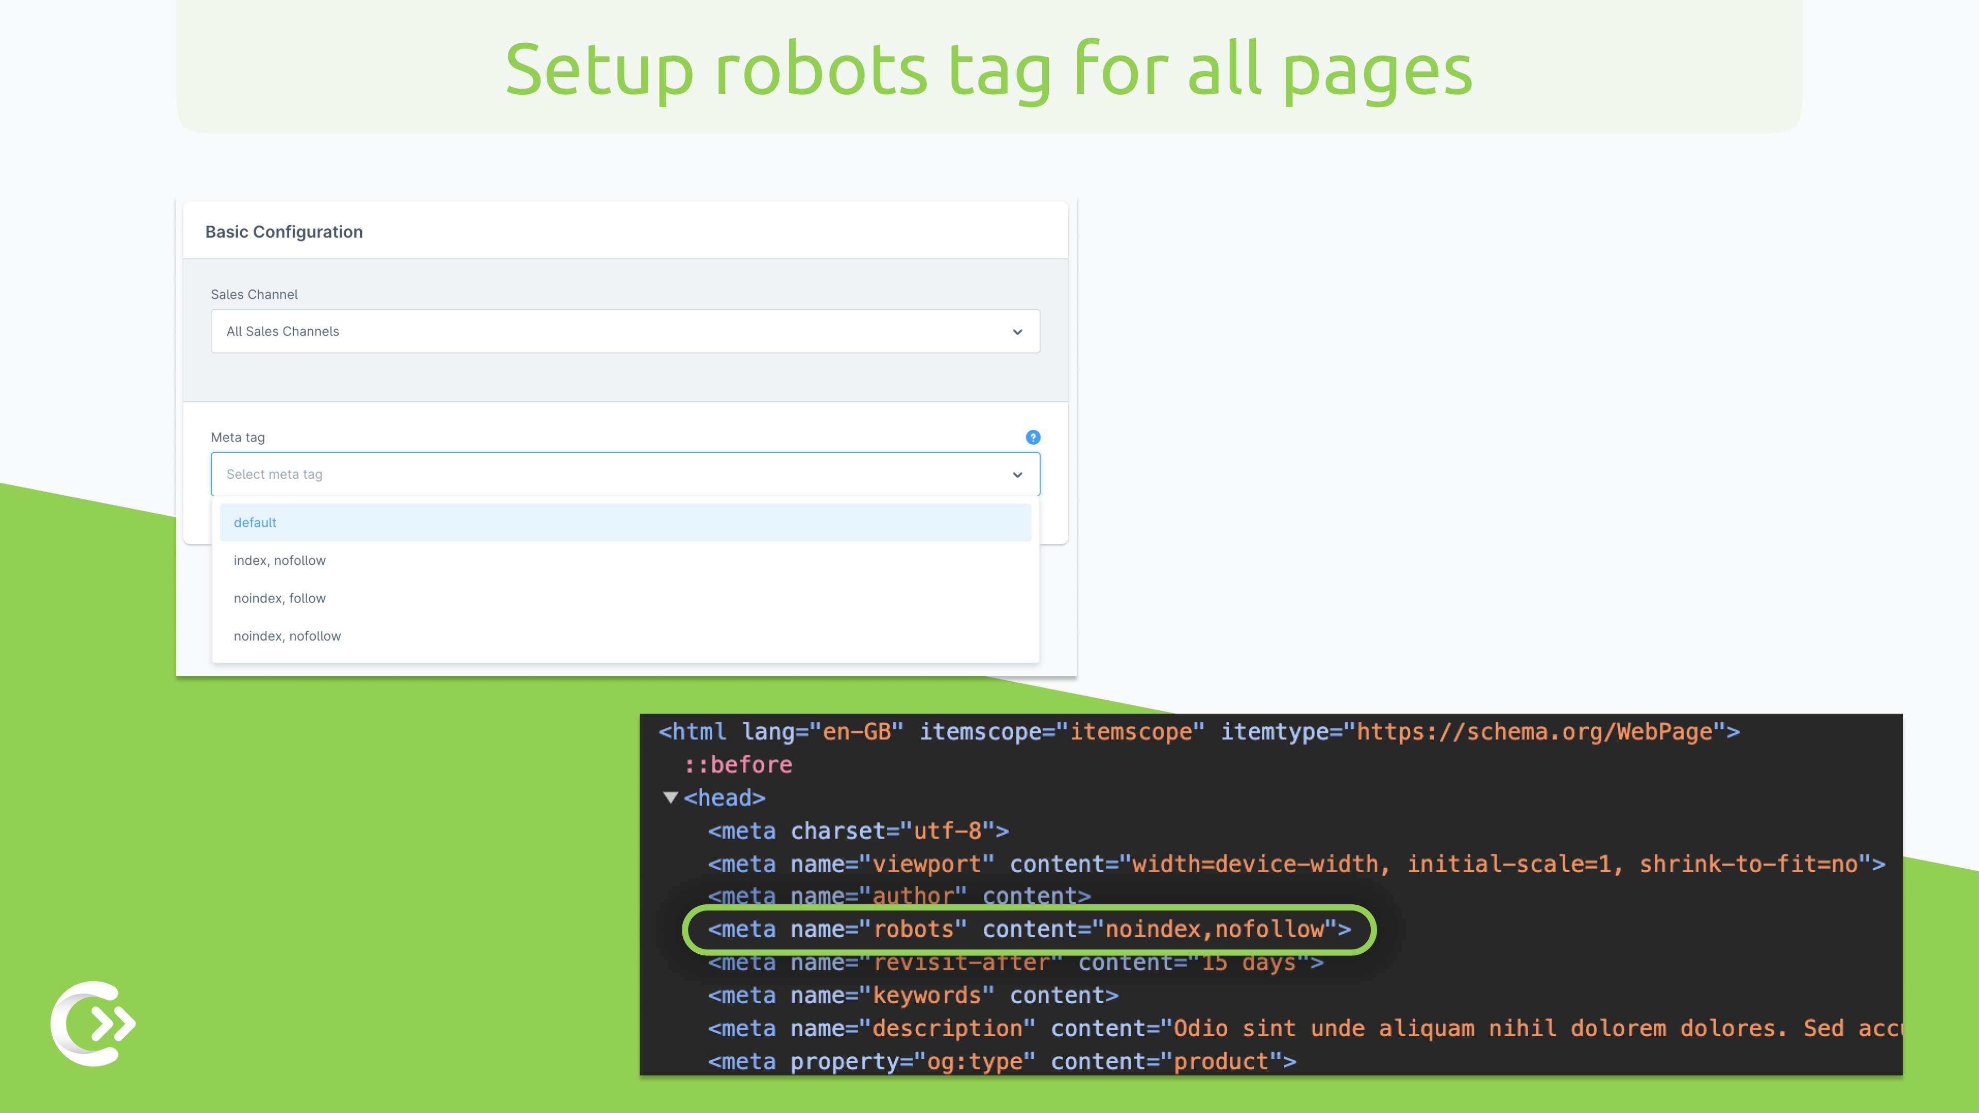The height and width of the screenshot is (1113, 1979).
Task: Click the meta property="og:type" line
Action: [x=1002, y=1061]
